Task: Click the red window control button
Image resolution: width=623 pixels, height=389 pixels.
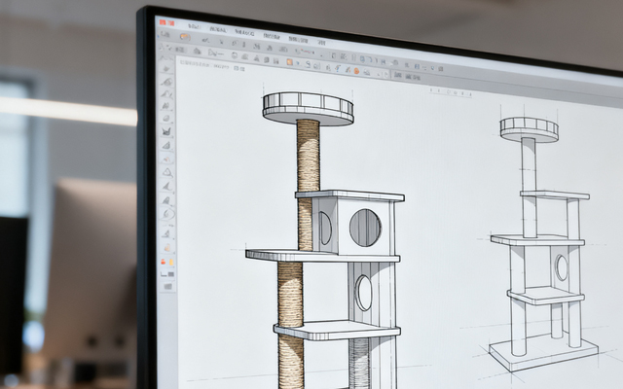Action: (162, 21)
